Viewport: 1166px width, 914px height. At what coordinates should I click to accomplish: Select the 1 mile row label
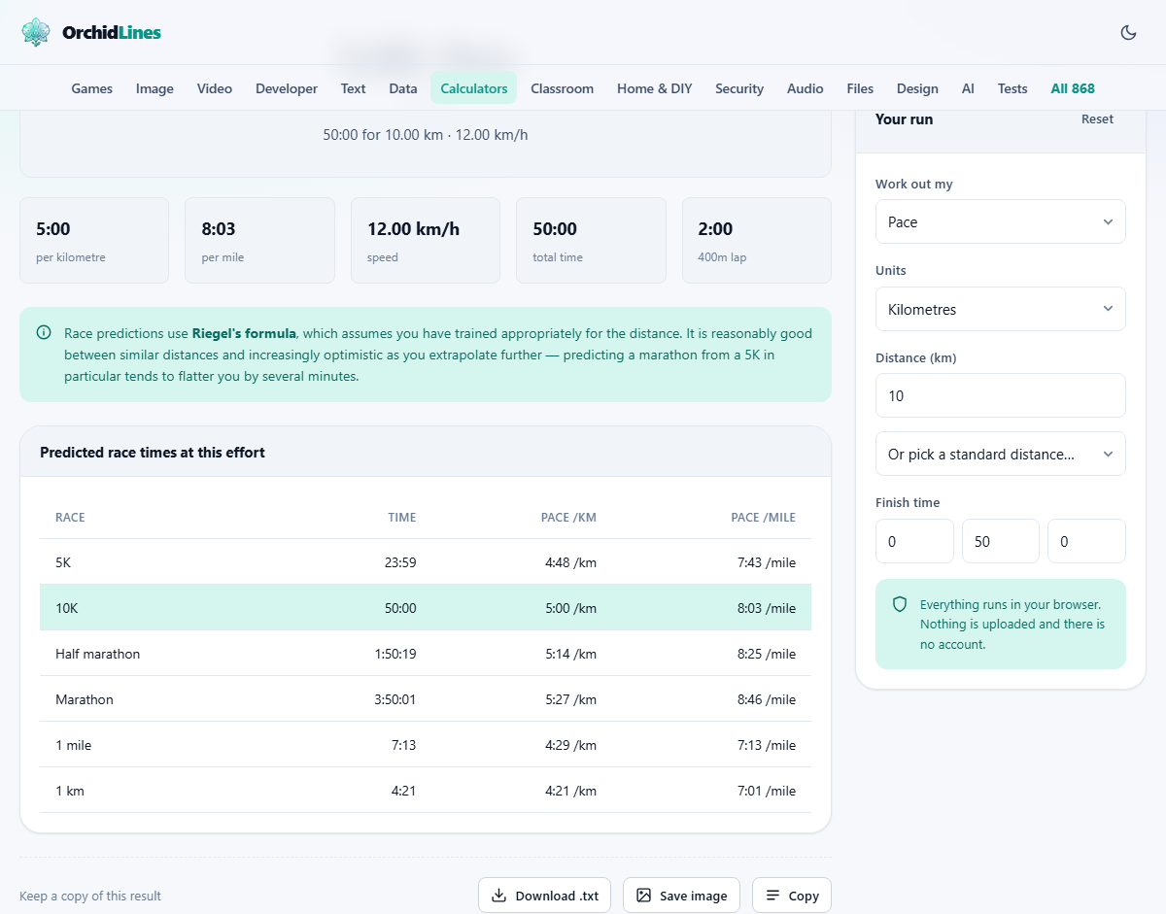(x=74, y=745)
